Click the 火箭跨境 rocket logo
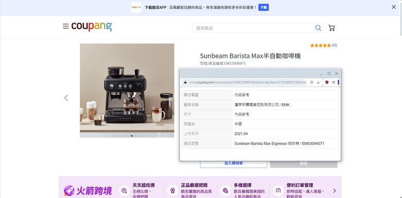The height and width of the screenshot is (198, 402). click(88, 191)
